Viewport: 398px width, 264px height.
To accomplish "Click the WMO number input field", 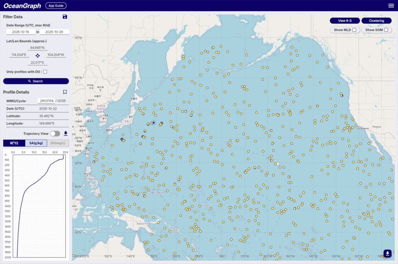I will pyautogui.click(x=45, y=101).
